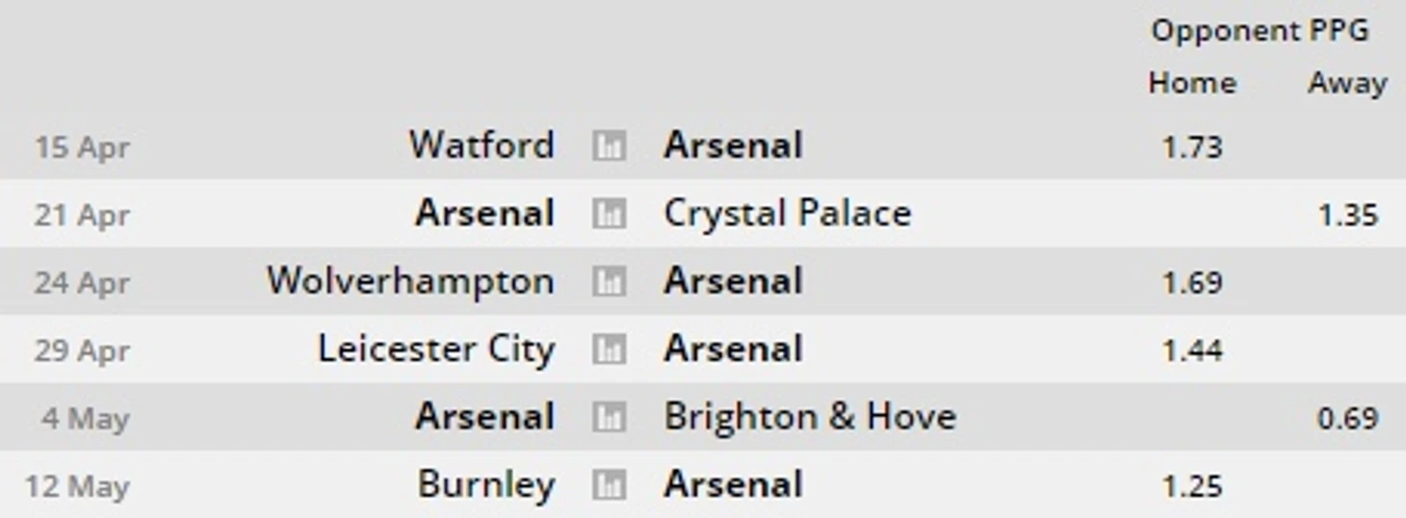The image size is (1406, 518).
Task: Click the Home column header
Action: coord(1192,83)
